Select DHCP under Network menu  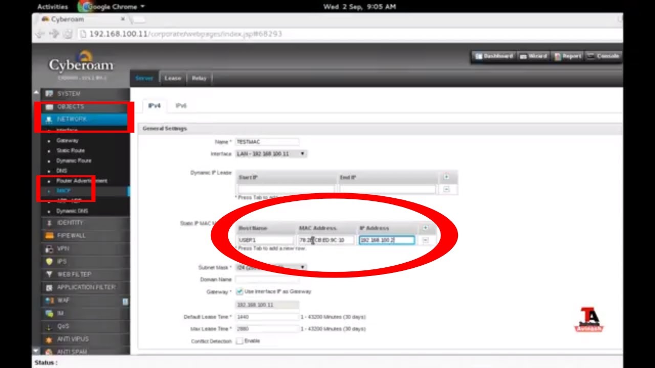click(x=63, y=191)
